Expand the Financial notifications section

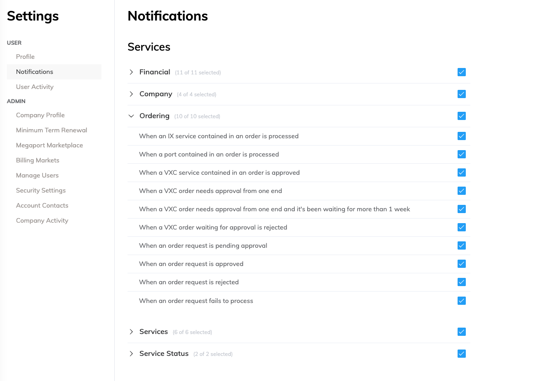tap(131, 72)
